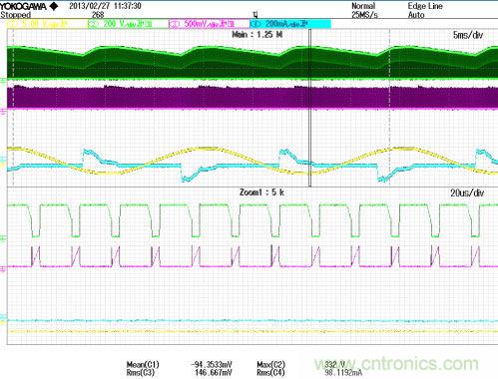Select the green CH2 200 V/div channel label

128,24
